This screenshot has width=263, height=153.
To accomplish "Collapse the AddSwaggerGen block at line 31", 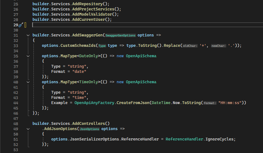I will [28, 35].
